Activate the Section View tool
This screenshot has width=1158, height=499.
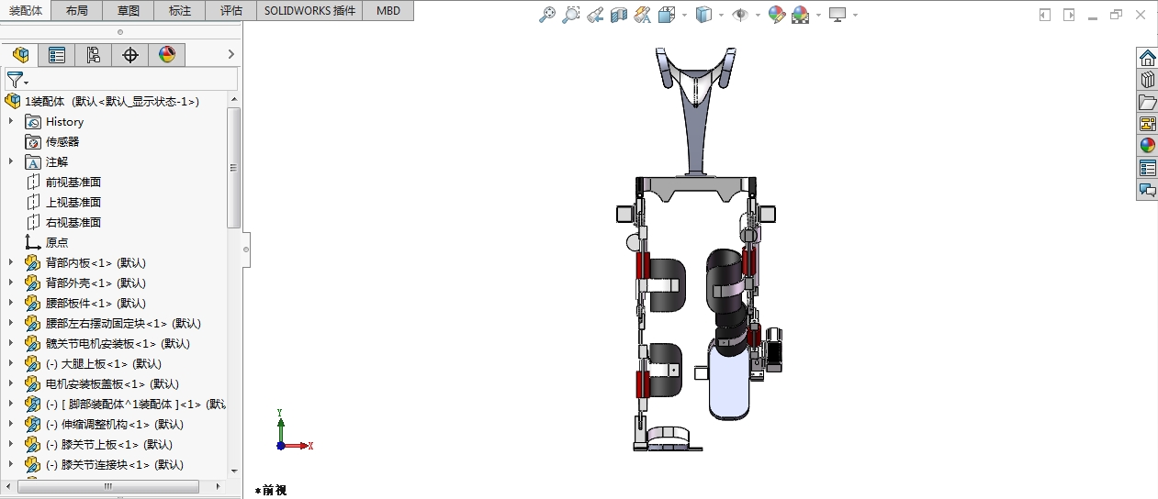(619, 15)
